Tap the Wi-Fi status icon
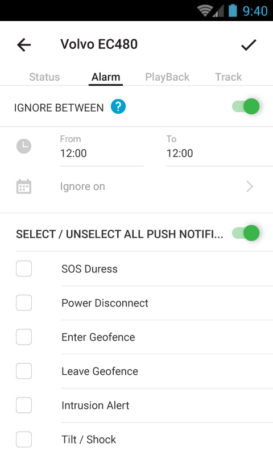273x455 pixels. click(205, 11)
